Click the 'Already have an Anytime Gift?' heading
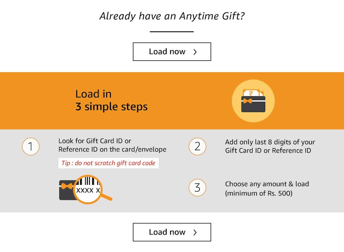Screen dimensions: 344x252 (172, 16)
